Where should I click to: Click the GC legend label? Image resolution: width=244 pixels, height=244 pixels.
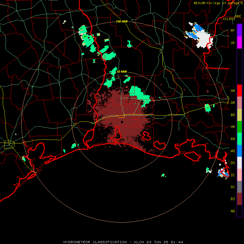click(x=233, y=187)
